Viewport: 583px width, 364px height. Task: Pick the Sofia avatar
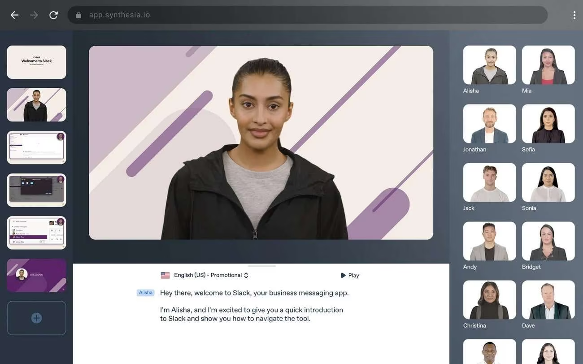pyautogui.click(x=548, y=124)
